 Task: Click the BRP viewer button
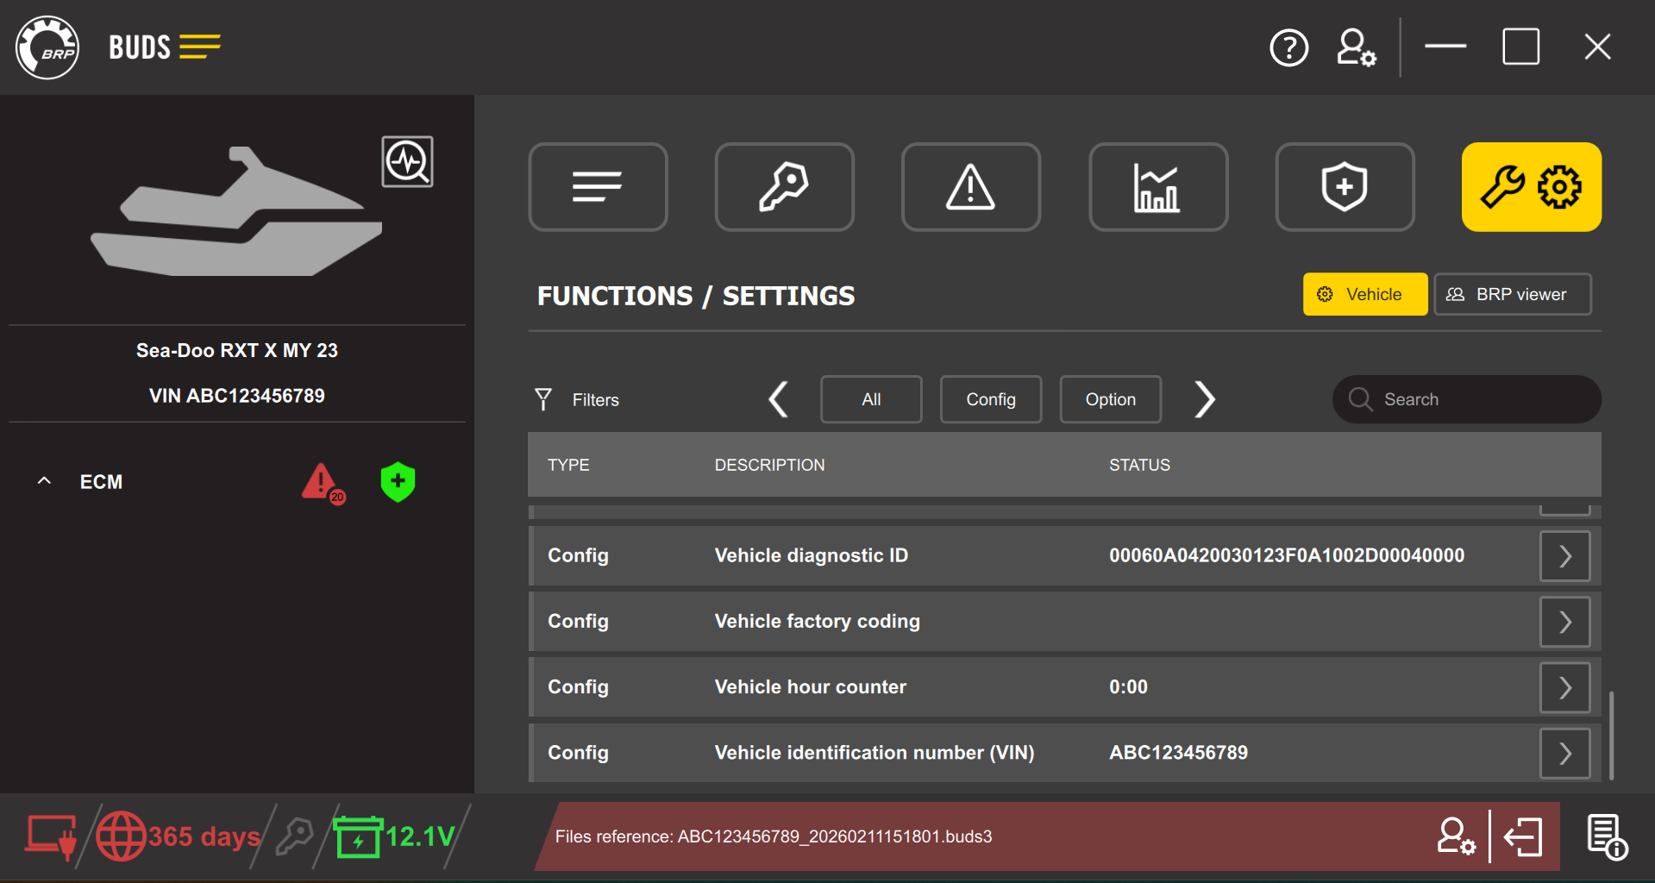click(x=1512, y=293)
